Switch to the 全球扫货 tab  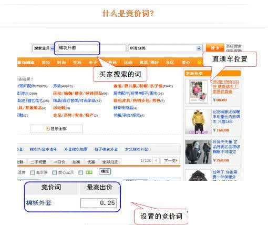coord(110,162)
